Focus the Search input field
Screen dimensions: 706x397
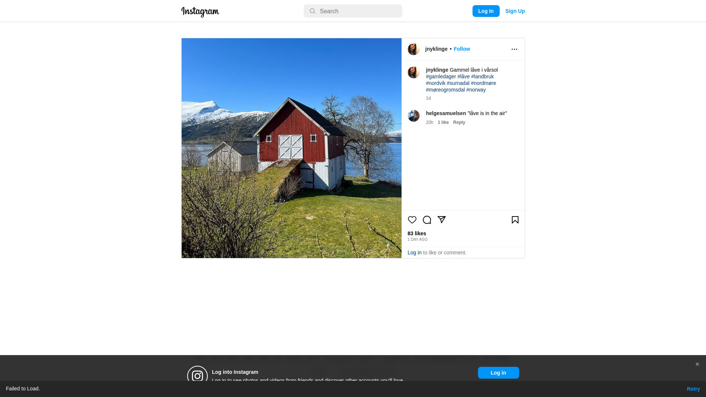coord(353,11)
